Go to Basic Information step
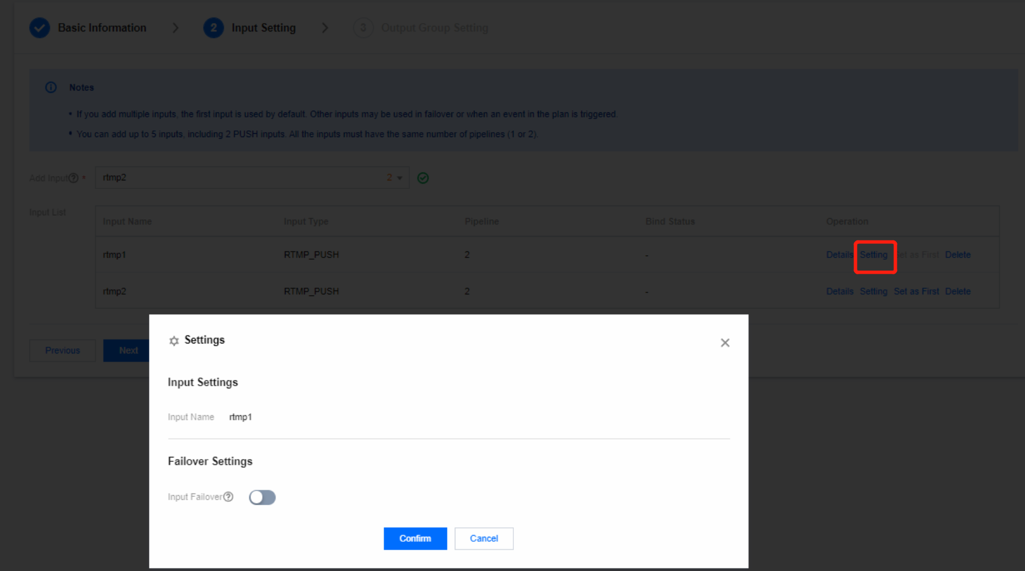 coord(102,28)
